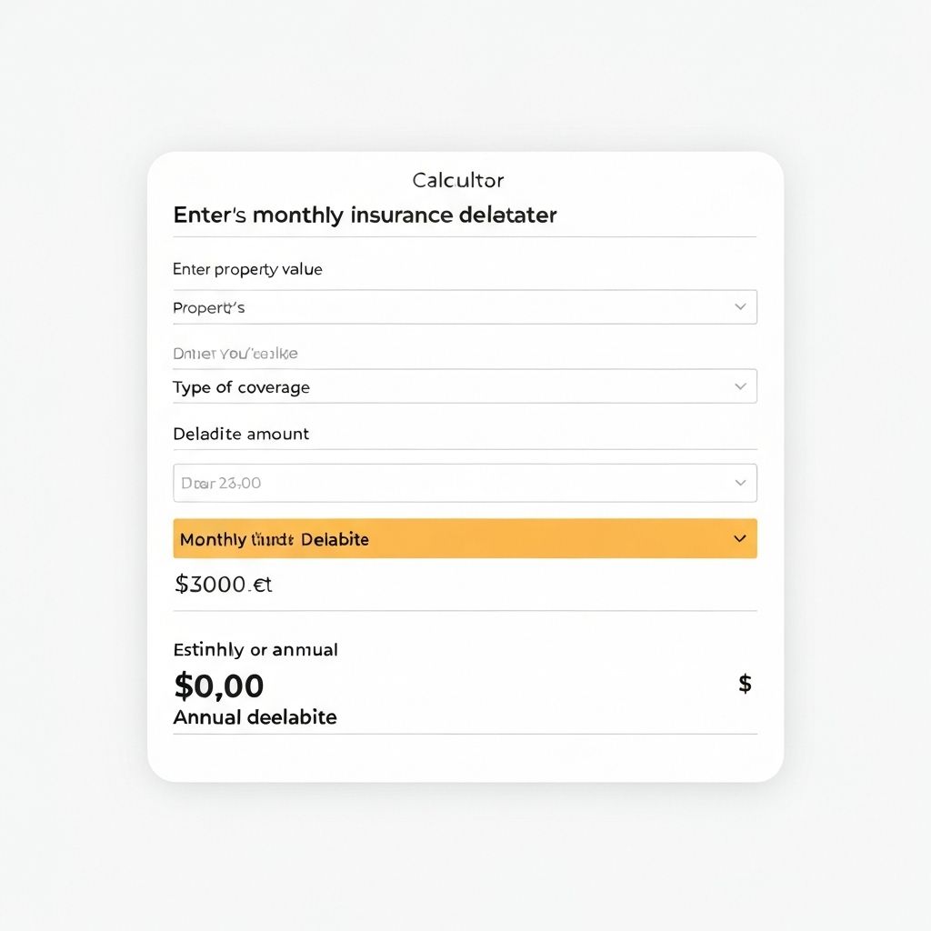Click the divider under the heading

click(x=464, y=235)
